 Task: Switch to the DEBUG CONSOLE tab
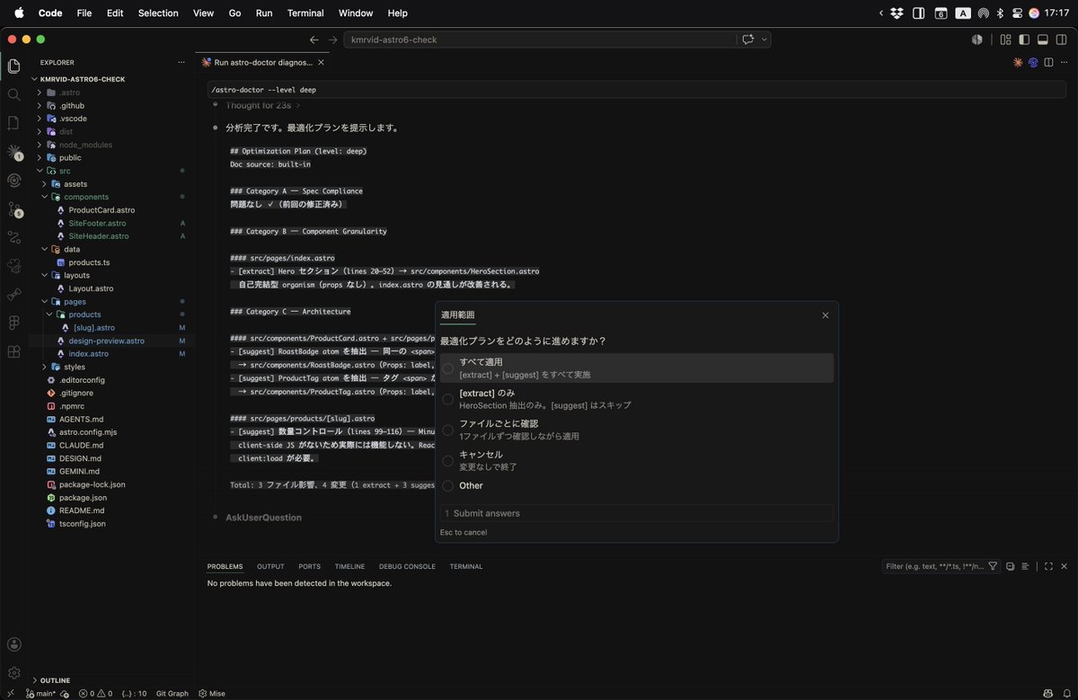[x=407, y=566]
